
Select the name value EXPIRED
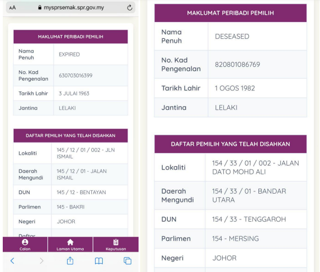click(69, 54)
